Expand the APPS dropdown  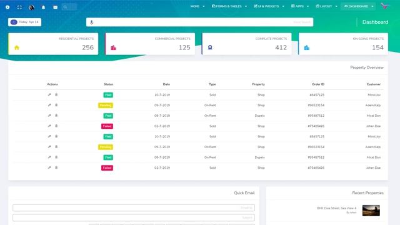pyautogui.click(x=300, y=6)
